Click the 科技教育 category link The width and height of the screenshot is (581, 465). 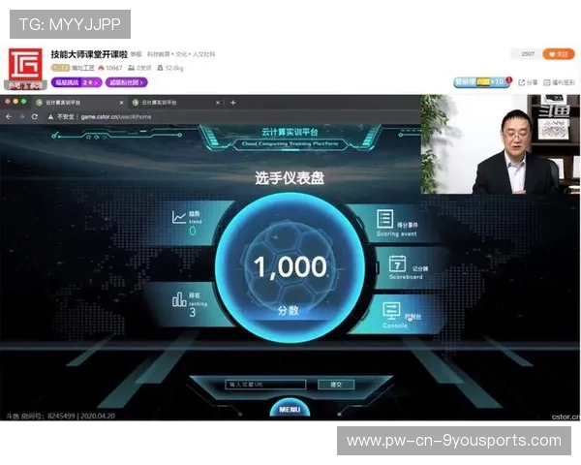click(x=159, y=54)
